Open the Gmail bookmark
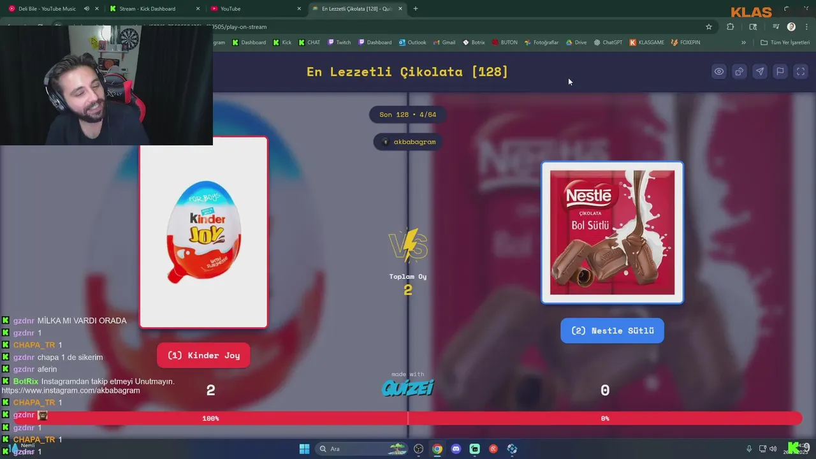Image resolution: width=816 pixels, height=459 pixels. (444, 43)
